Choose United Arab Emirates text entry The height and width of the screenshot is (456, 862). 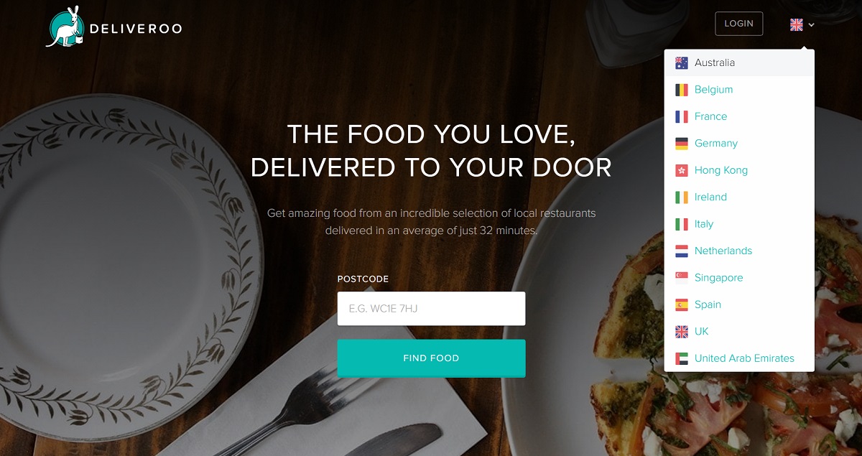744,358
